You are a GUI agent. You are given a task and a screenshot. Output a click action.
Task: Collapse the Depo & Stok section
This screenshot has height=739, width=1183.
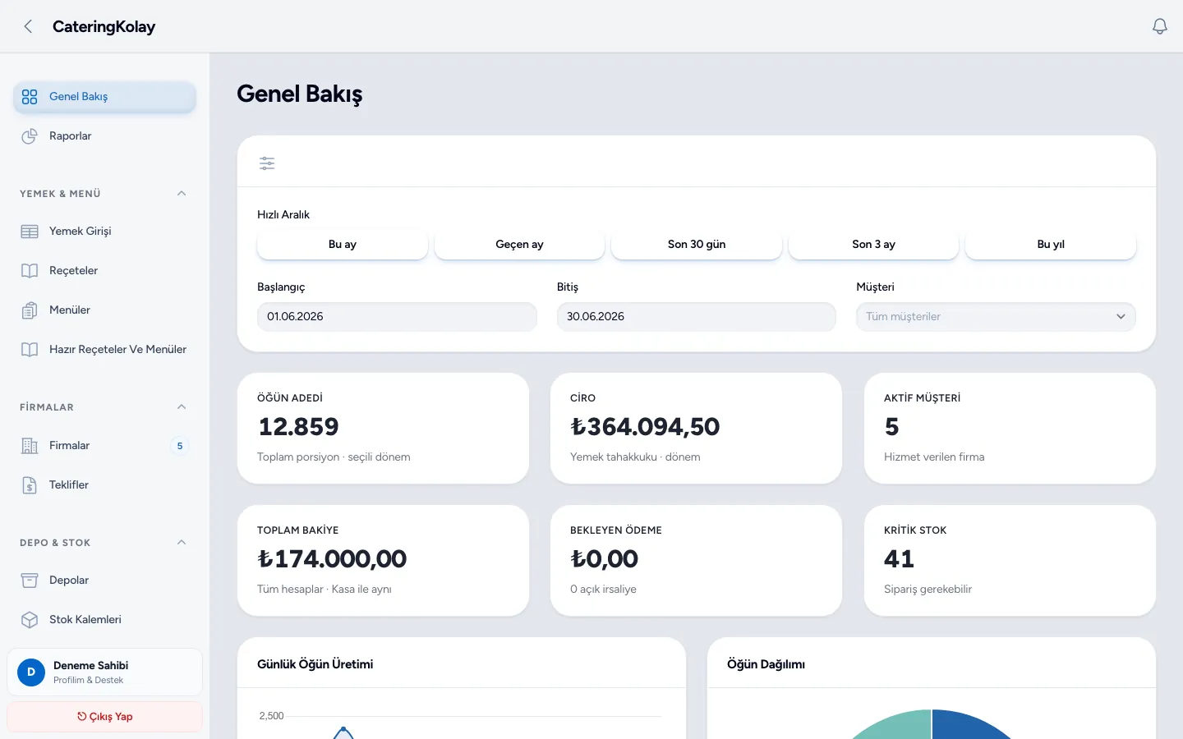[x=182, y=543]
